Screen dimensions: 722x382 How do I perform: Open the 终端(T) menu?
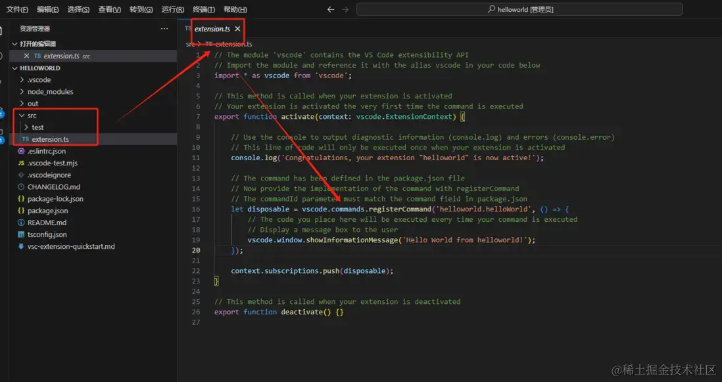(204, 9)
